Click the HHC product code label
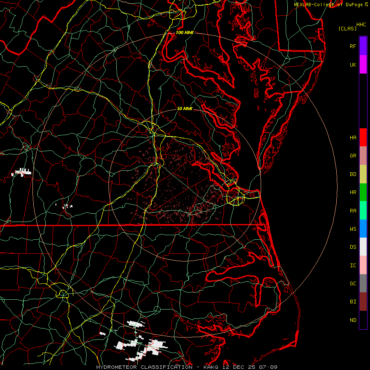 [361, 25]
